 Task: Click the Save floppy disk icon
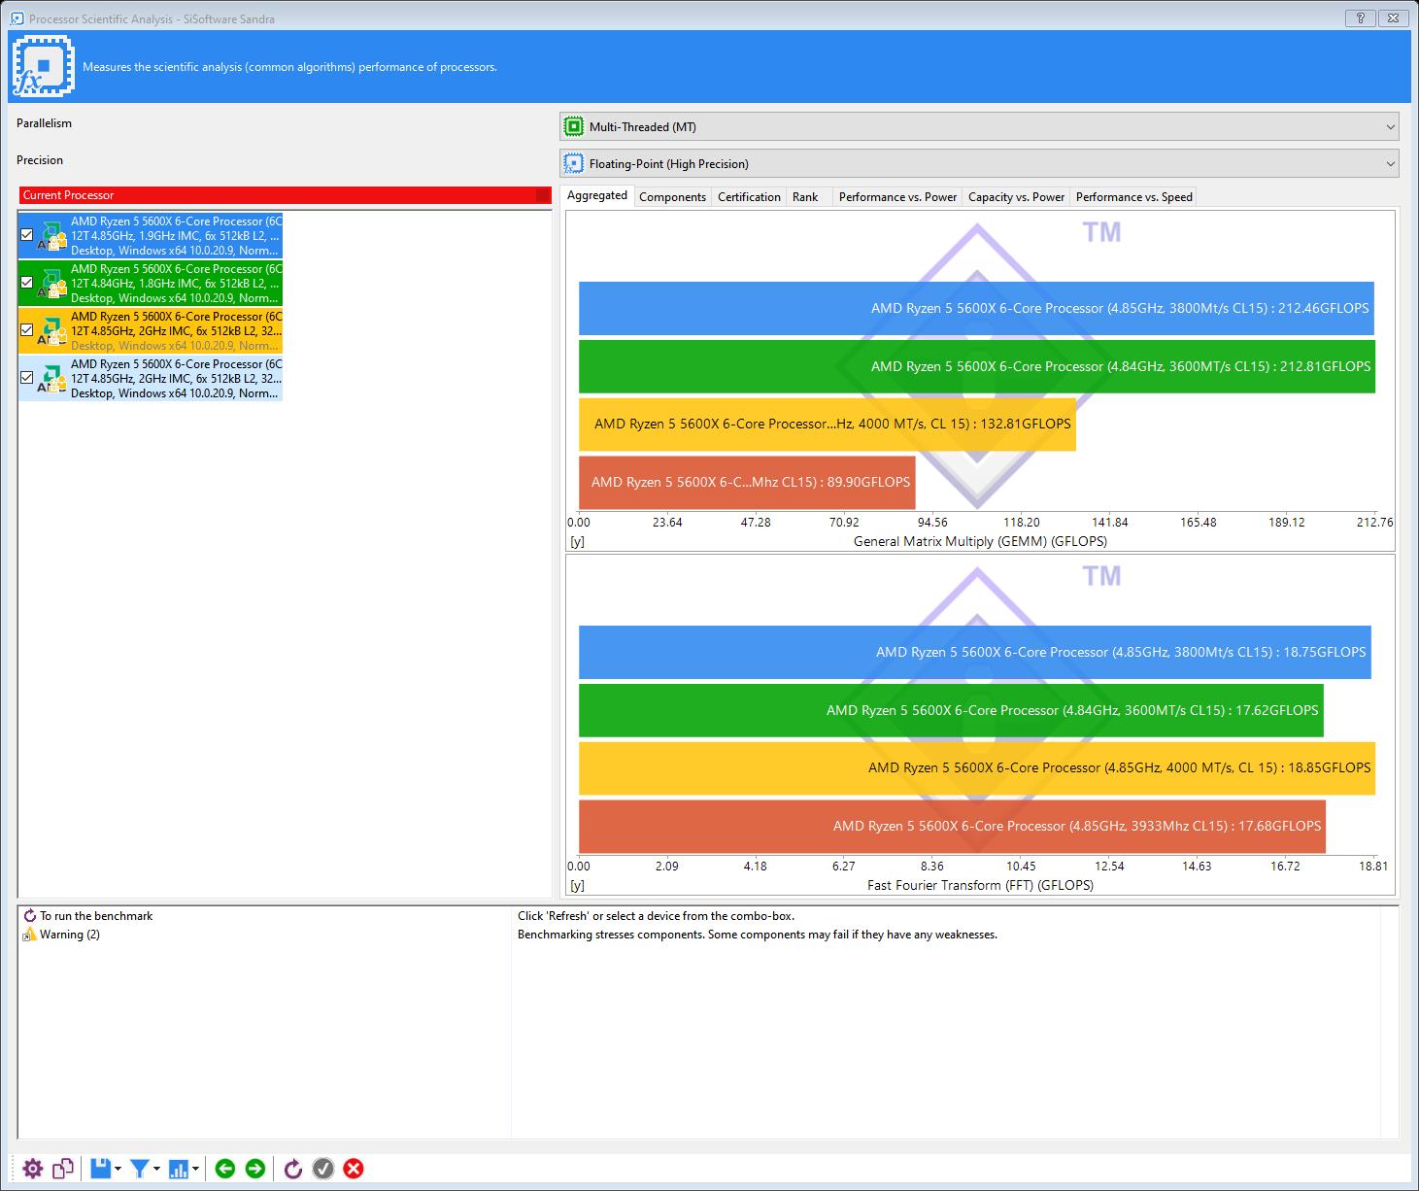click(100, 1169)
